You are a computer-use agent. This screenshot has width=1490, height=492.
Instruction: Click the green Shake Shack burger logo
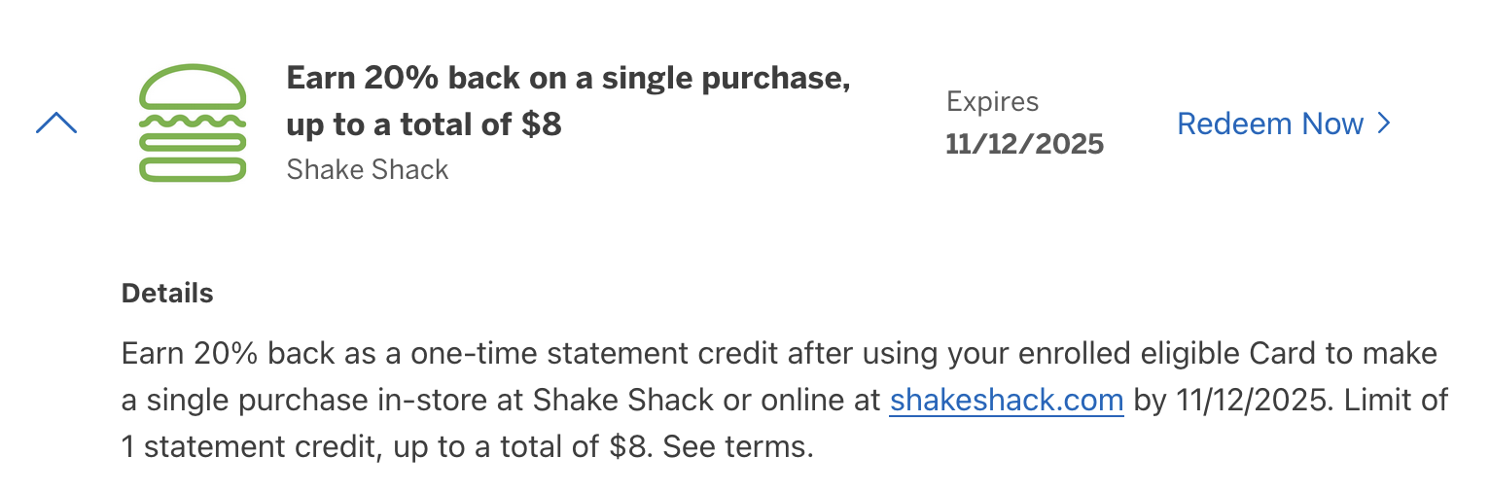tap(193, 123)
